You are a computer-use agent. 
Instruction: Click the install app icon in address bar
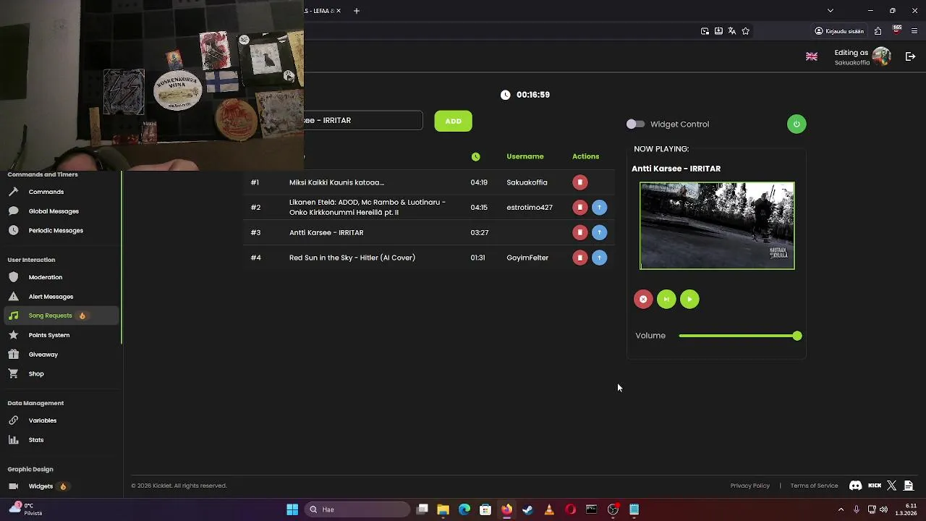(x=718, y=31)
